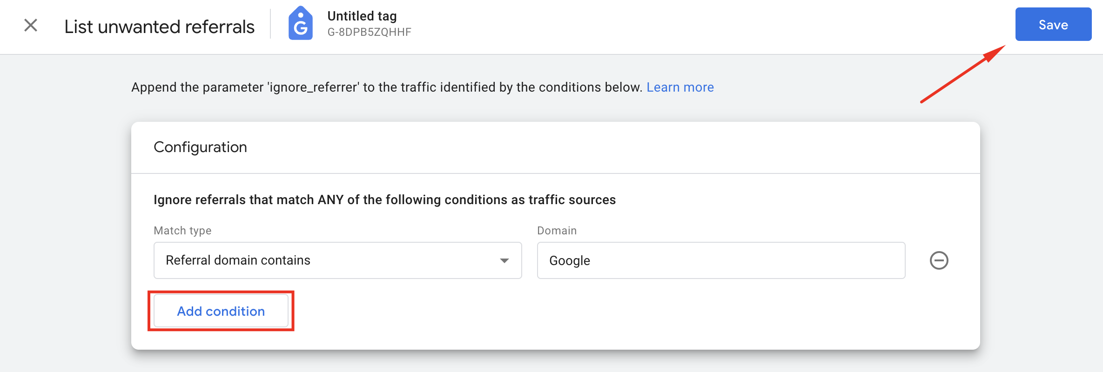The image size is (1103, 372).
Task: Open the Learn more link
Action: coord(680,87)
